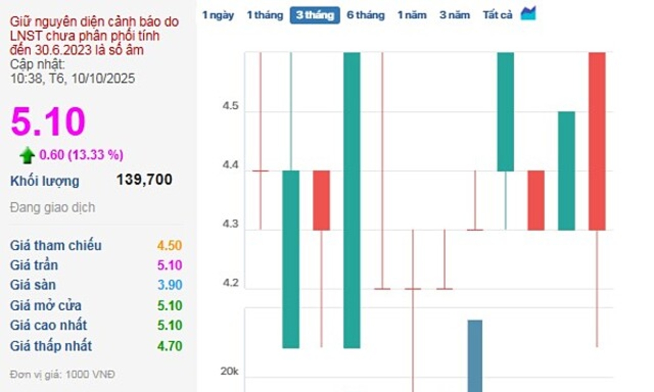
Task: Click the blue 3.90 floor price value
Action: click(169, 285)
